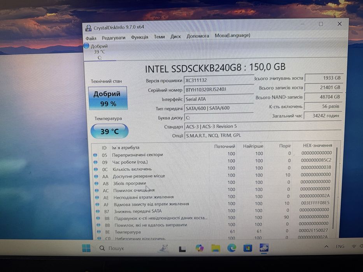
Task: Click status dot of row AB Збоїв програми
Action: 96,183
